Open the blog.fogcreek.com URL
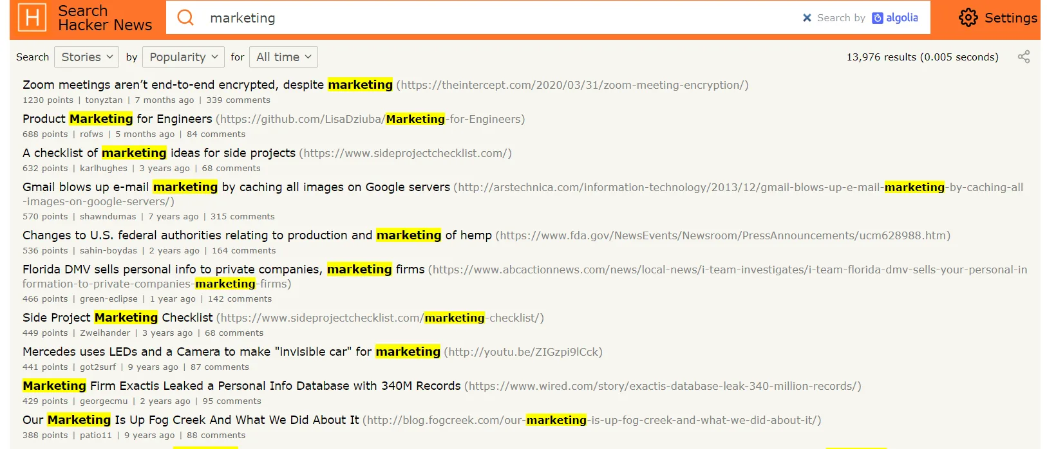1047x449 pixels. (592, 420)
